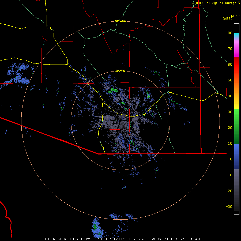This screenshot has width=241, height=241.
Task: Click the NEXR label above the color bar
Action: (235, 16)
